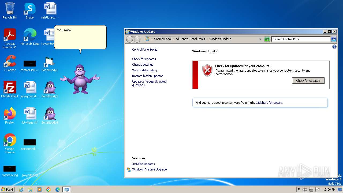Viewport: 343px width, 193px height.
Task: Open the Start menu
Action: 7,190
